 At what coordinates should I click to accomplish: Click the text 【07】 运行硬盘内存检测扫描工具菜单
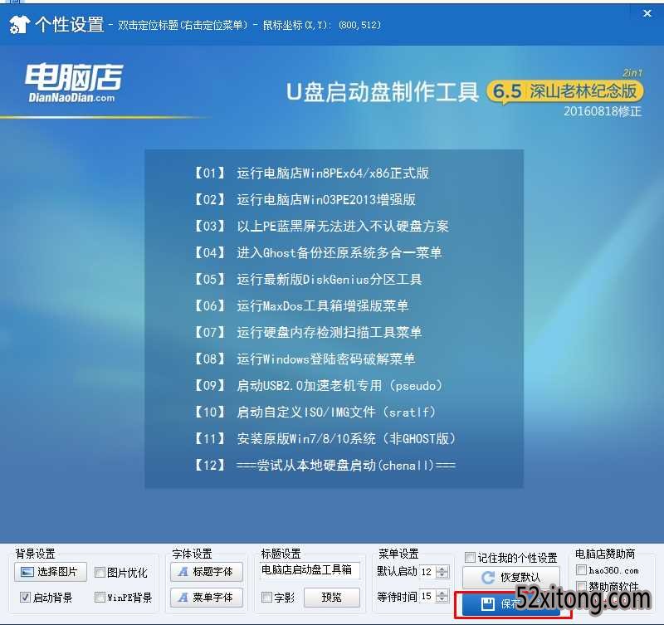point(308,332)
